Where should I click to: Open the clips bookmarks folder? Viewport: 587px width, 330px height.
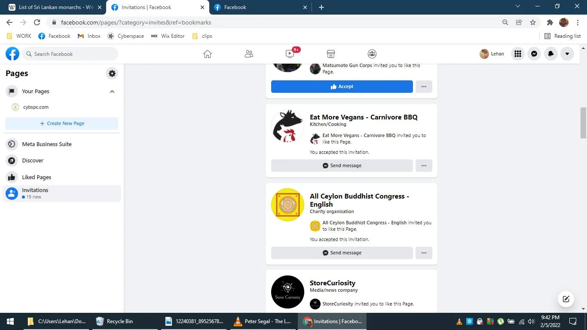pyautogui.click(x=202, y=36)
